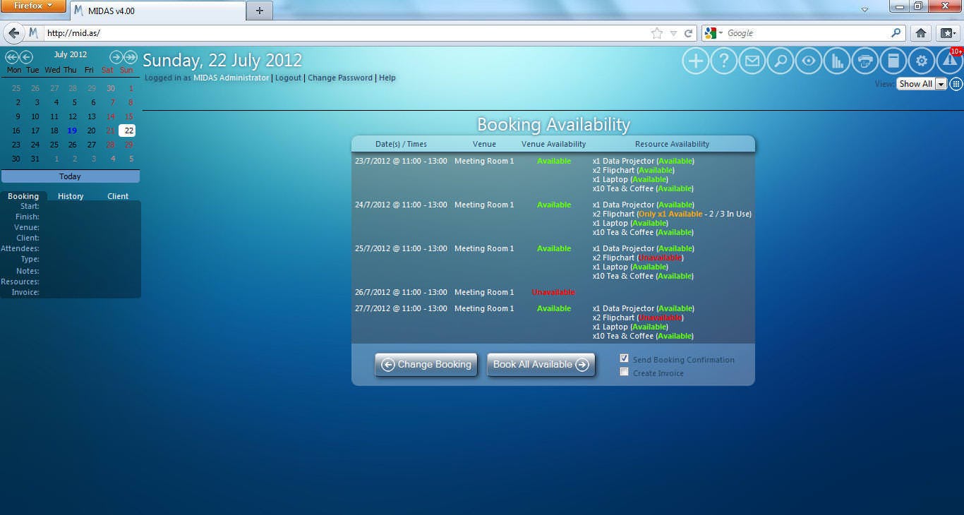964x515 pixels.
Task: Open the email messaging icon
Action: [x=752, y=61]
